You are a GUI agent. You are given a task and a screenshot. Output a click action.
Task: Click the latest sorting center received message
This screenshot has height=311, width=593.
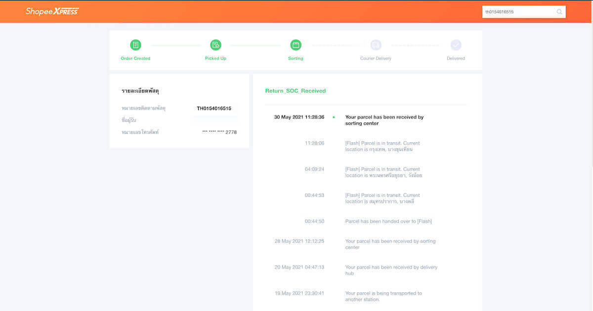[384, 120]
